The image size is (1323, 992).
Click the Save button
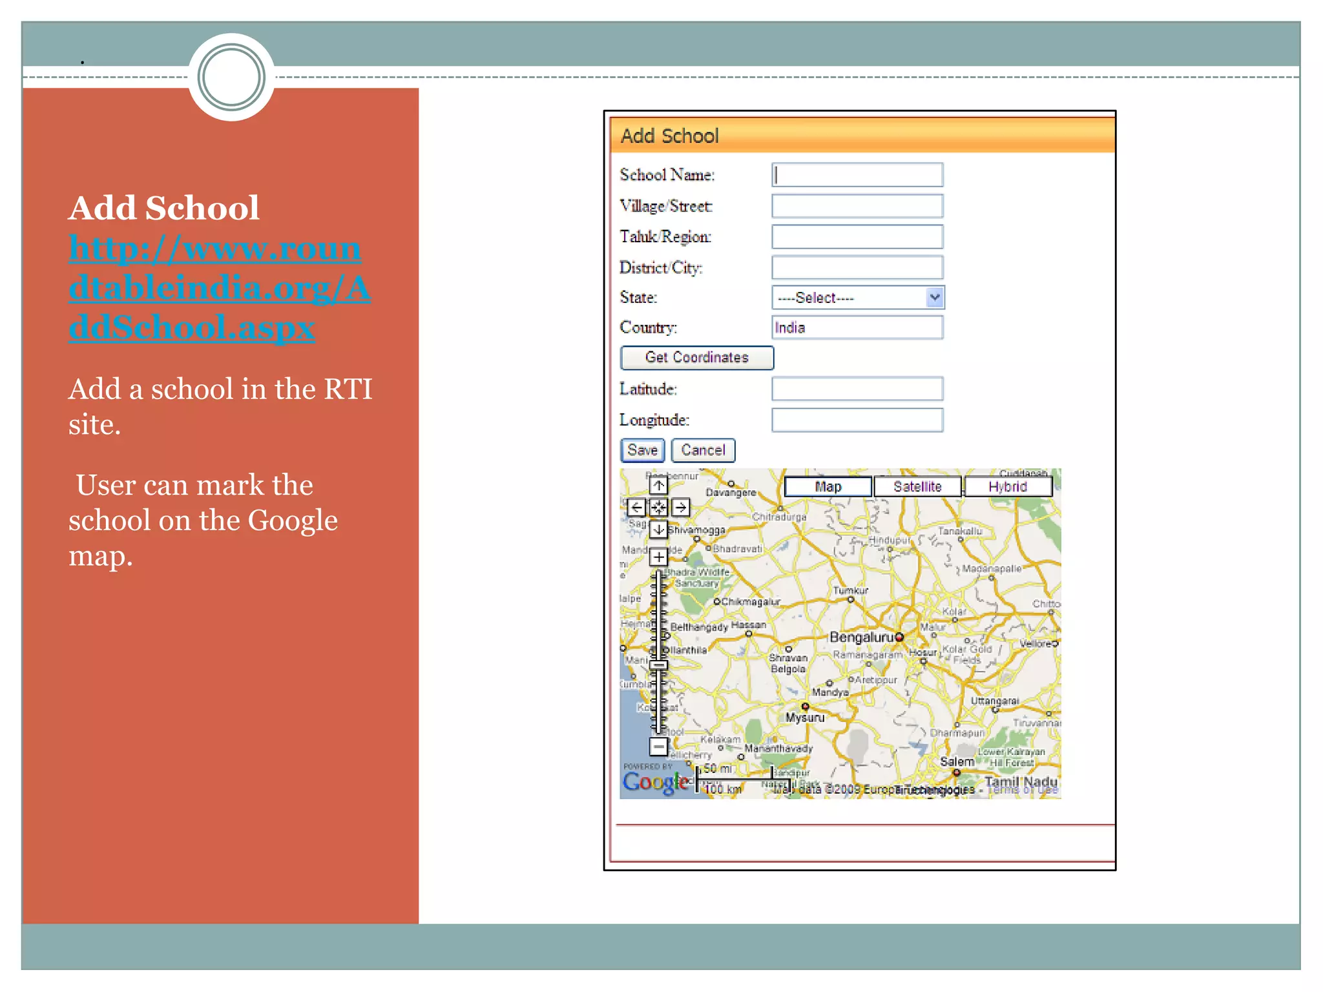pyautogui.click(x=642, y=450)
